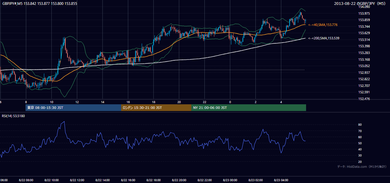This screenshot has height=183, width=390.
Task: Click the 60 level on the RSI scale
Action: [360, 137]
